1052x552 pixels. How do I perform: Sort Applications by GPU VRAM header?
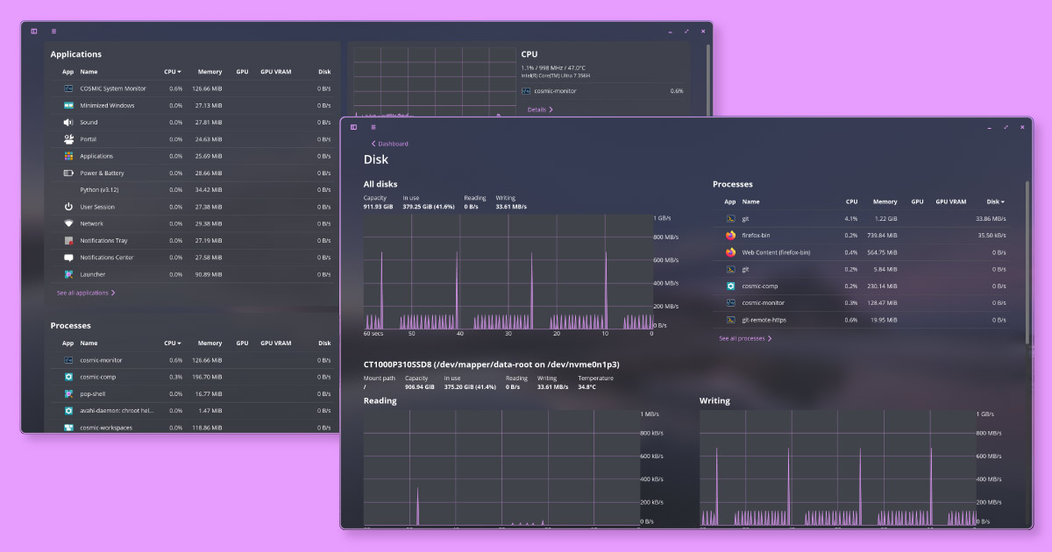(x=276, y=72)
